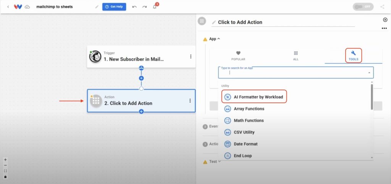This screenshot has height=184, width=391.
Task: Edit workflow name with pencil icon
Action: pyautogui.click(x=97, y=7)
